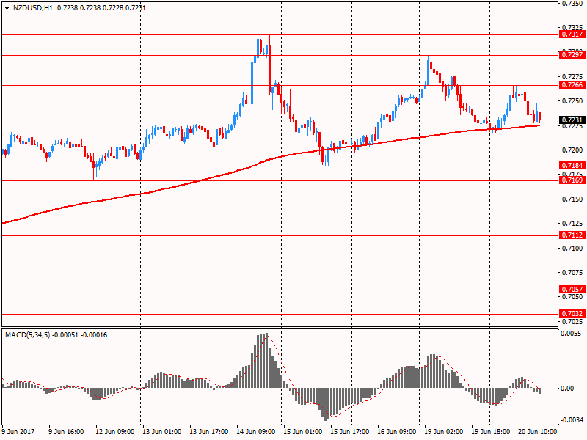
Task: Click the 13 Jun 17:00 time label
Action: tap(208, 432)
